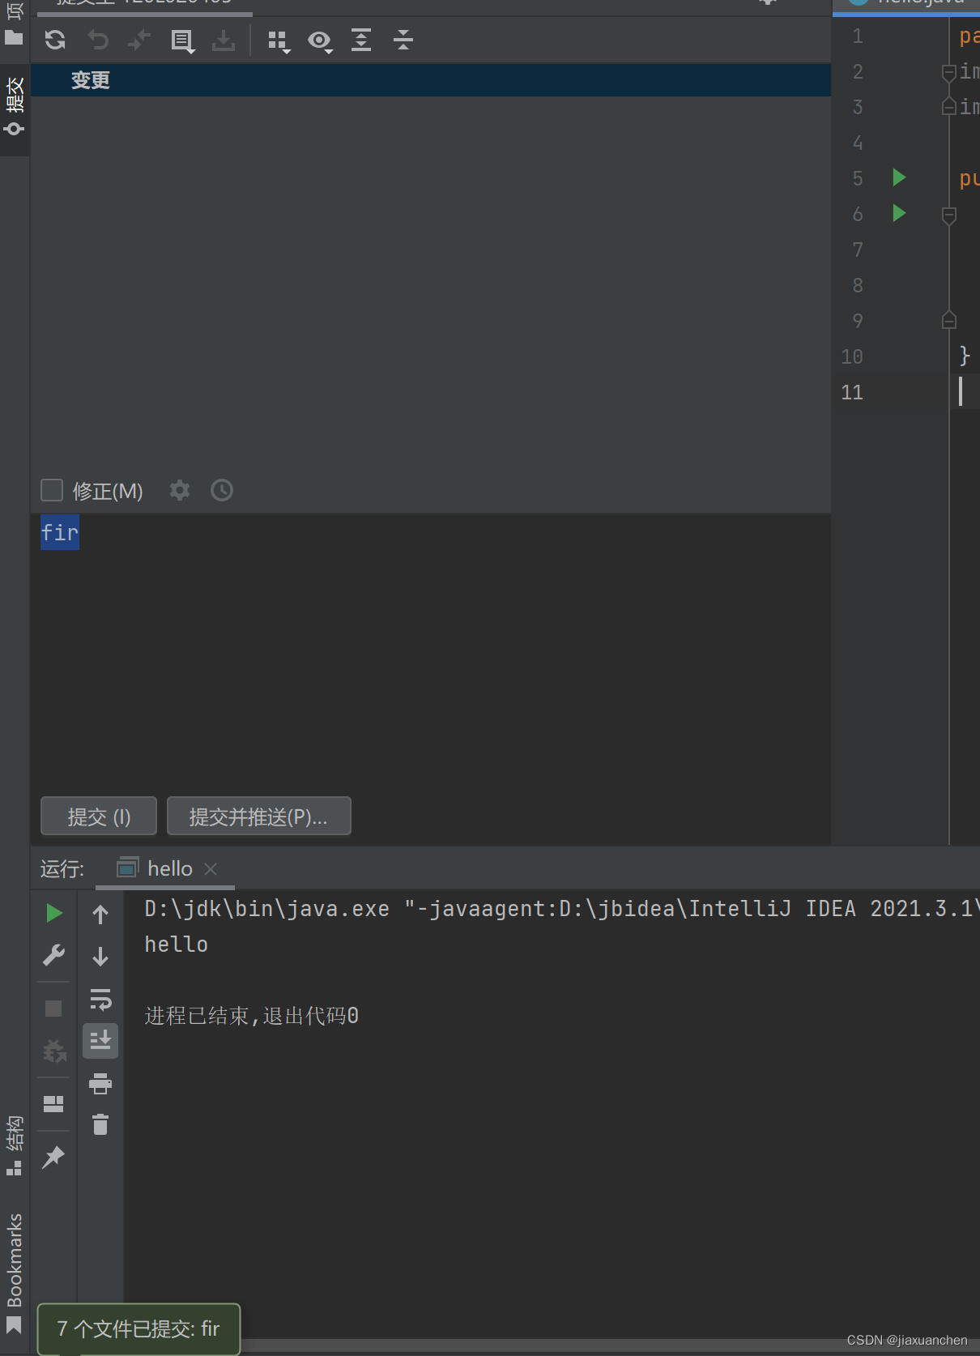Viewport: 980px width, 1356px height.
Task: Run class from gutter at line 5
Action: pos(899,177)
